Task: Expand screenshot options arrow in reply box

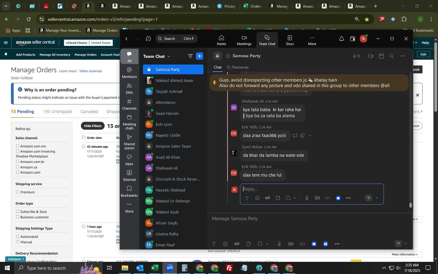Action: pos(294,198)
